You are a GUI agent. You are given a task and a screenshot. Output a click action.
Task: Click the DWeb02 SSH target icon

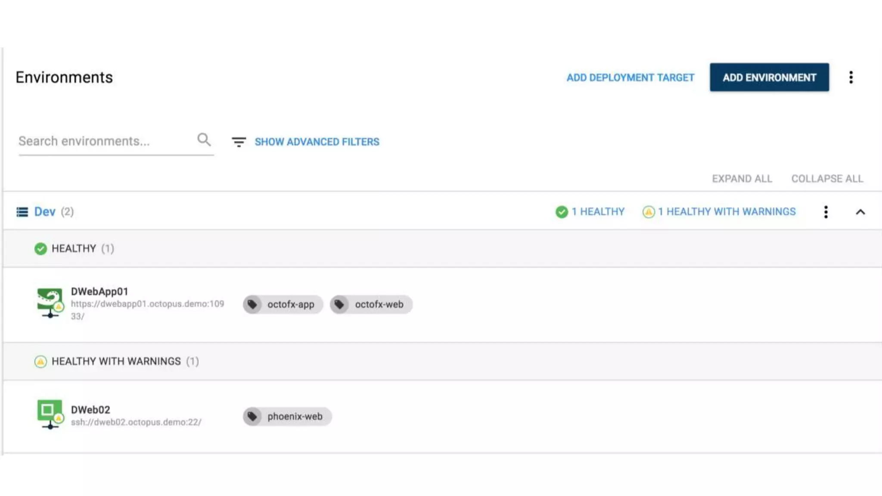50,413
